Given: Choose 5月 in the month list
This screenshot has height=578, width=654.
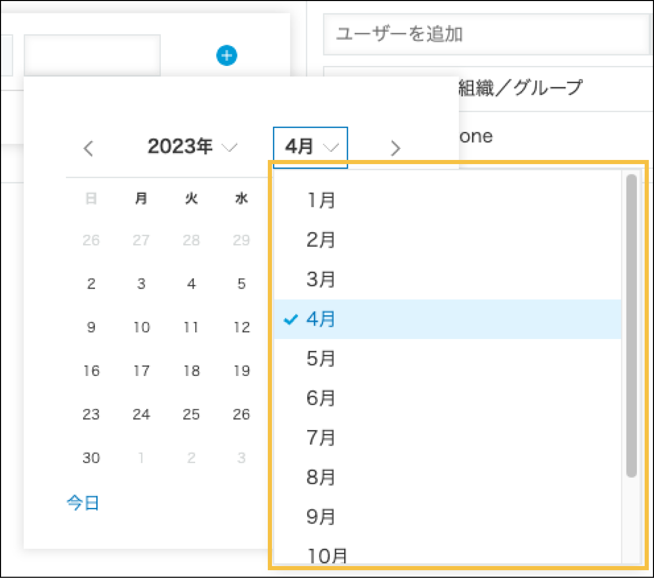Looking at the screenshot, I should 321,359.
